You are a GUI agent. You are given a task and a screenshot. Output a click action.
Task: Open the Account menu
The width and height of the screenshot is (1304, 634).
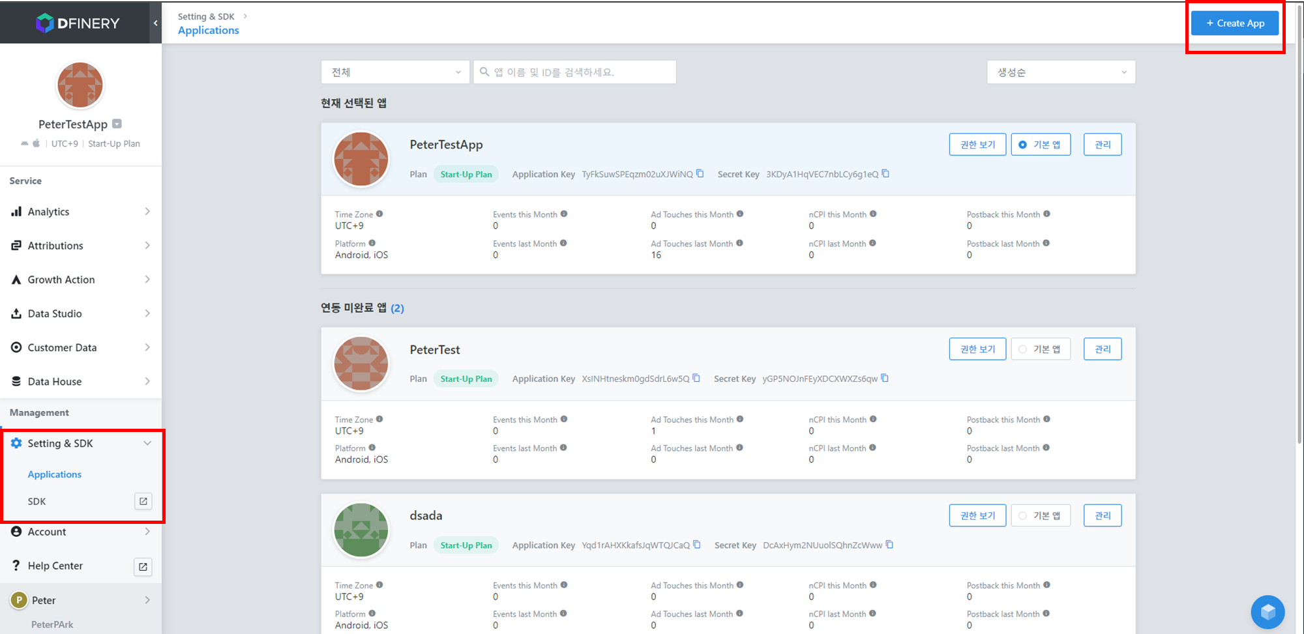[x=81, y=532]
